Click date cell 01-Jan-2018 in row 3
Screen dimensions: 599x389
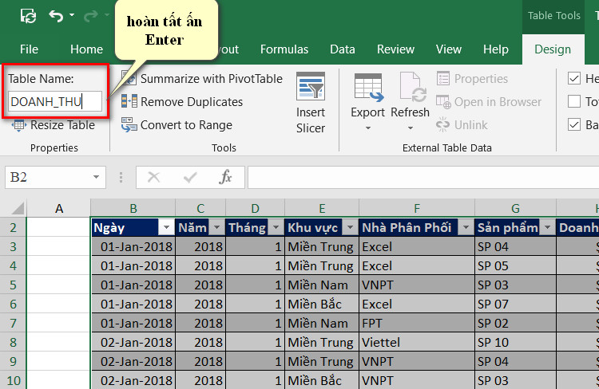click(x=133, y=247)
